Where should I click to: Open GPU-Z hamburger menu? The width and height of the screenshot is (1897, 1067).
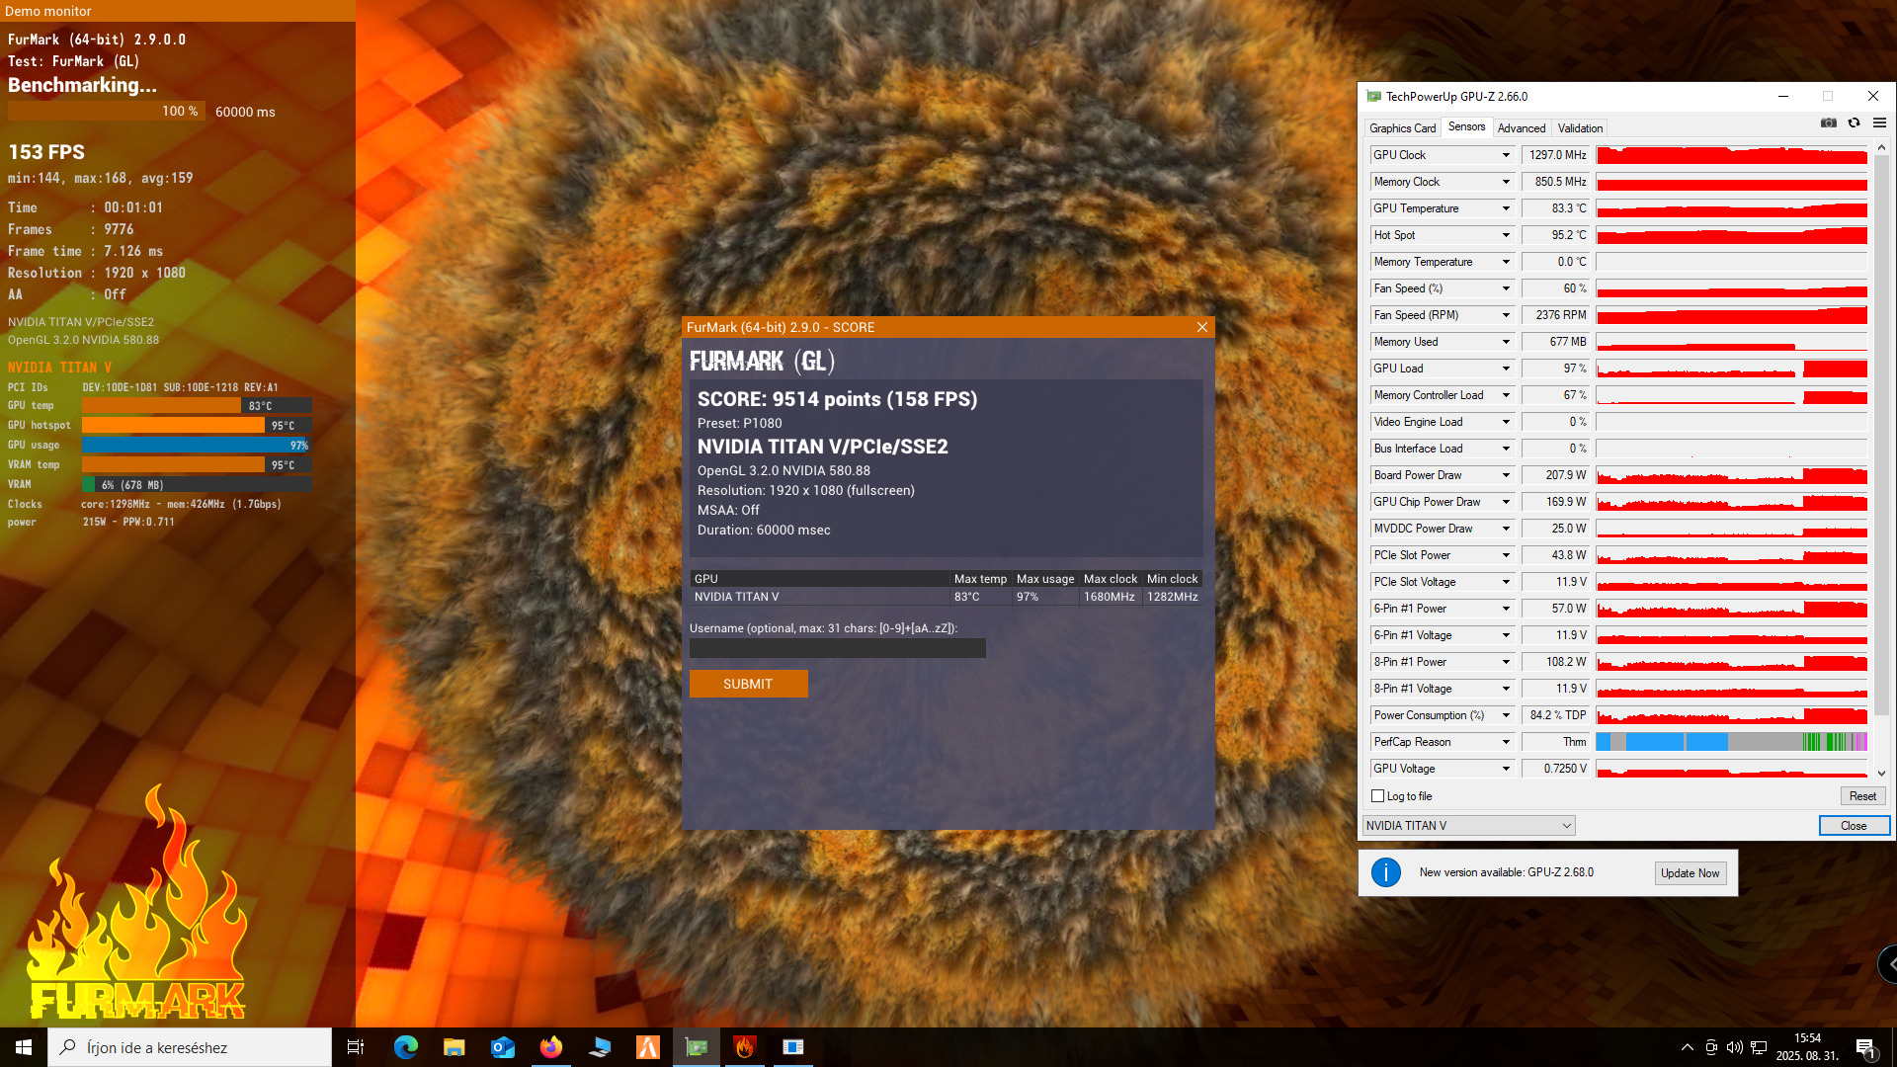point(1879,123)
